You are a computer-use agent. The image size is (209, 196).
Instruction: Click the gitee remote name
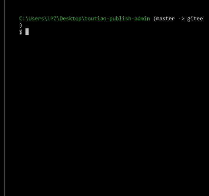coord(195,19)
